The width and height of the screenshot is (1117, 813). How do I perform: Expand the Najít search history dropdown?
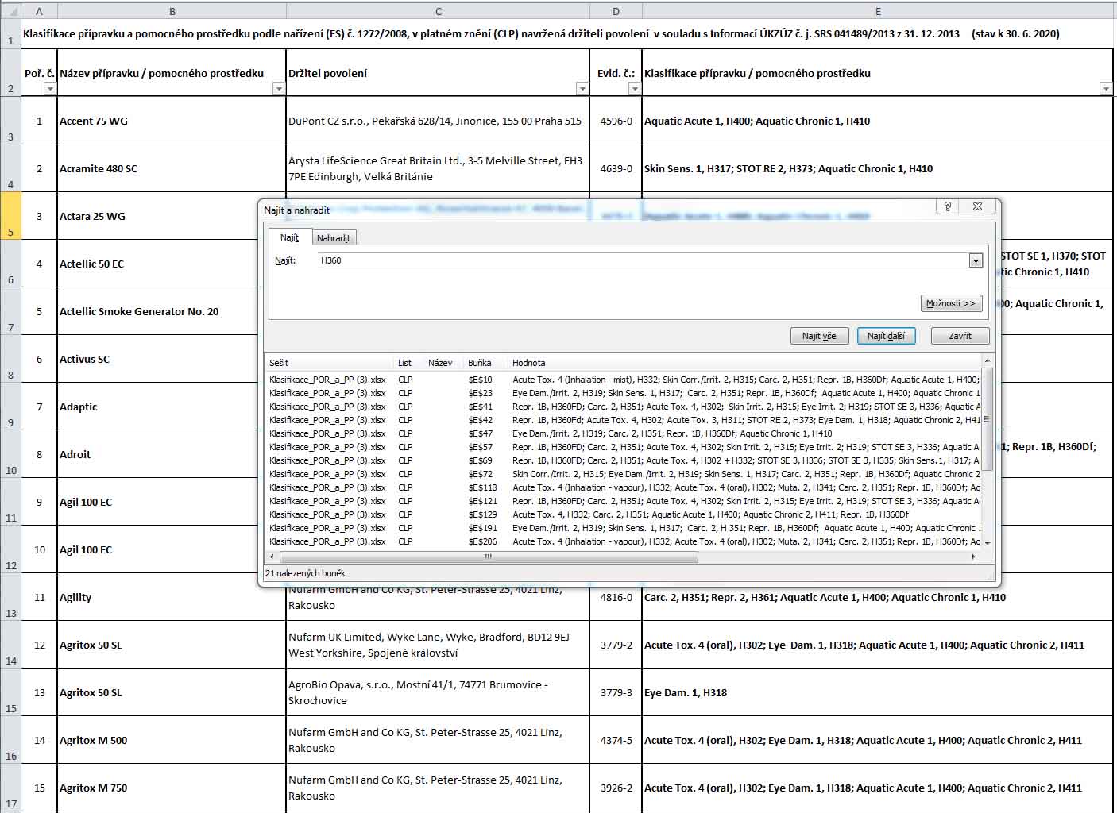pyautogui.click(x=976, y=261)
